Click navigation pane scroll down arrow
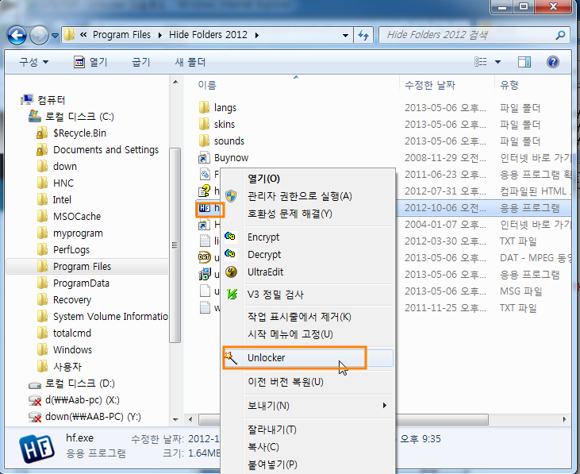 (175, 419)
